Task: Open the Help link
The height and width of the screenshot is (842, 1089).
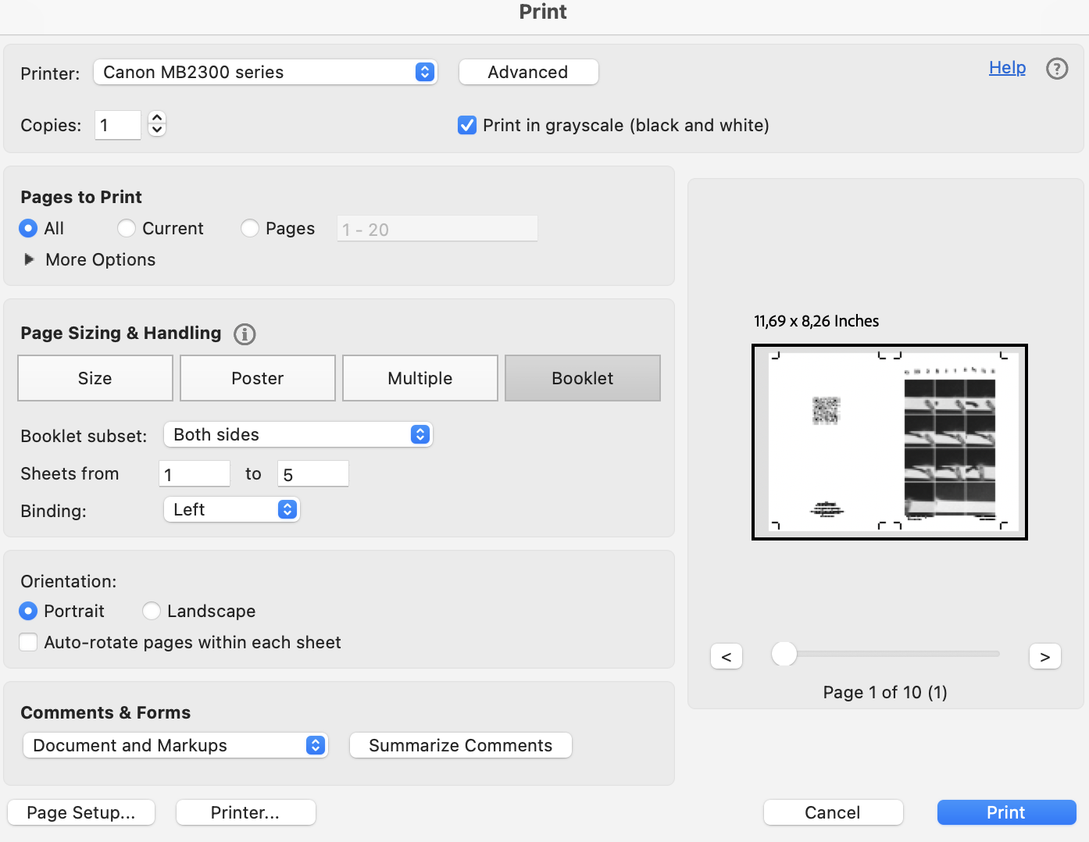Action: point(1006,68)
